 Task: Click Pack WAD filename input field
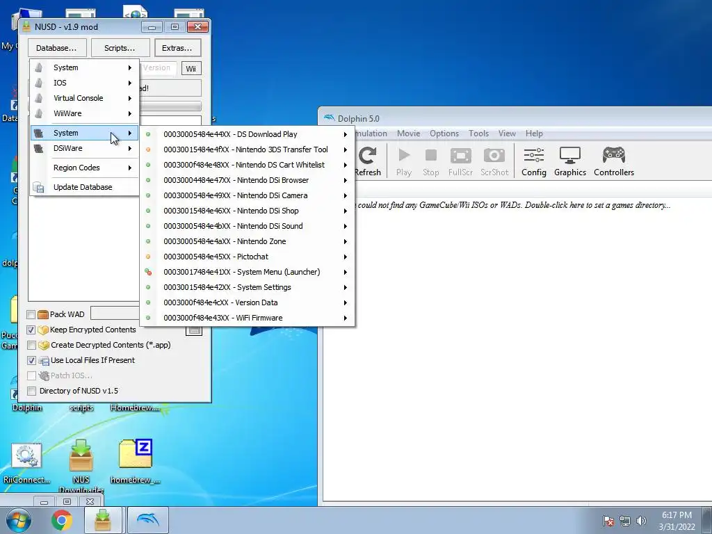(x=115, y=314)
